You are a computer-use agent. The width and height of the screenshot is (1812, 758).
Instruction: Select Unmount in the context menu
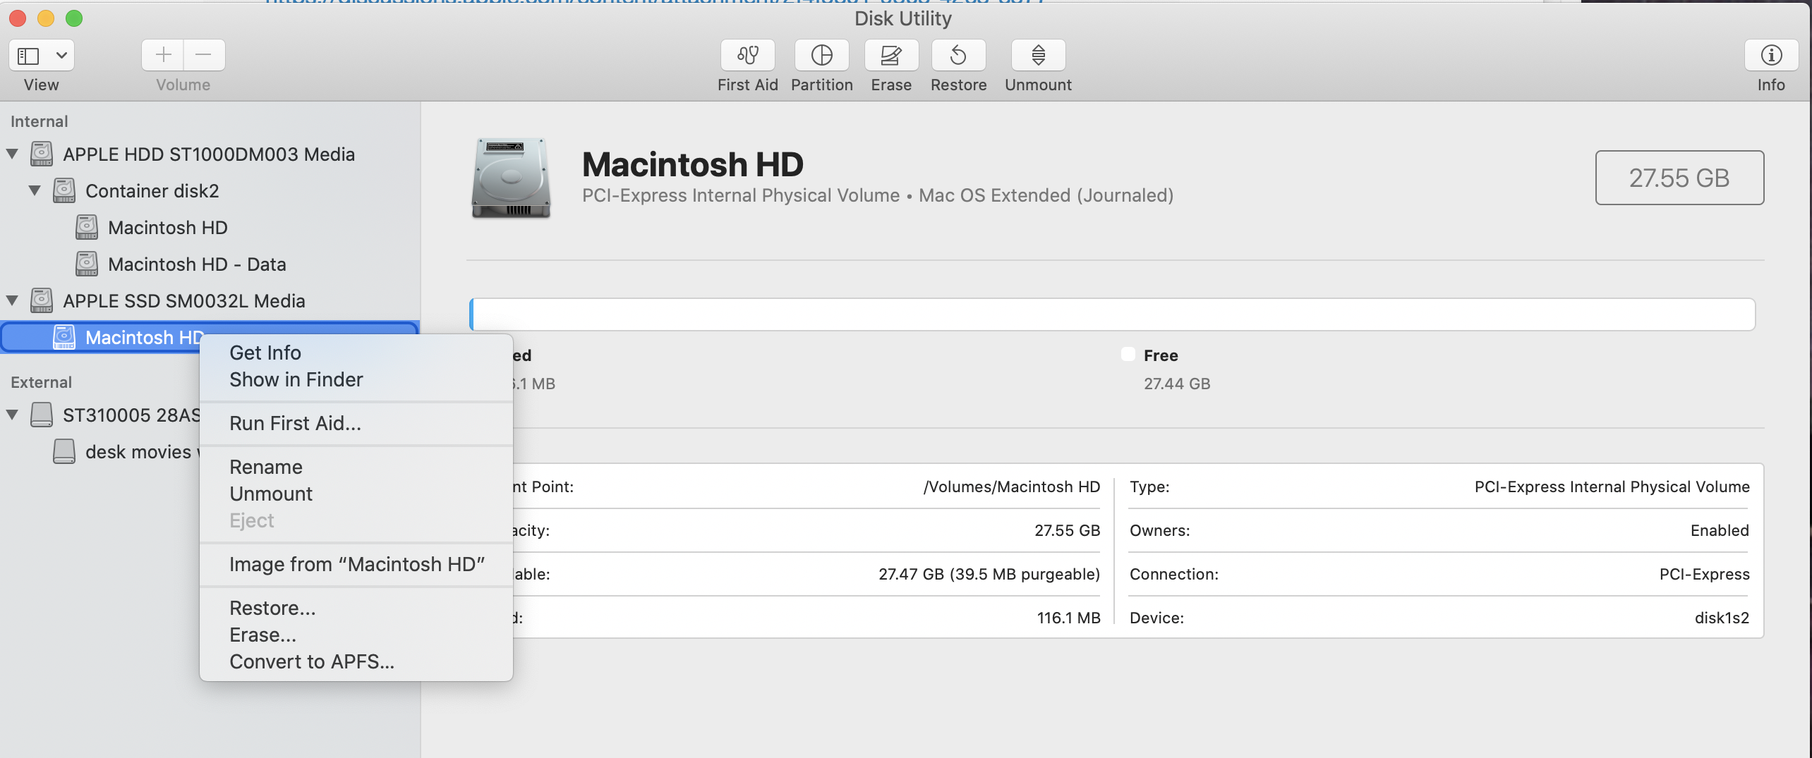[x=356, y=494]
